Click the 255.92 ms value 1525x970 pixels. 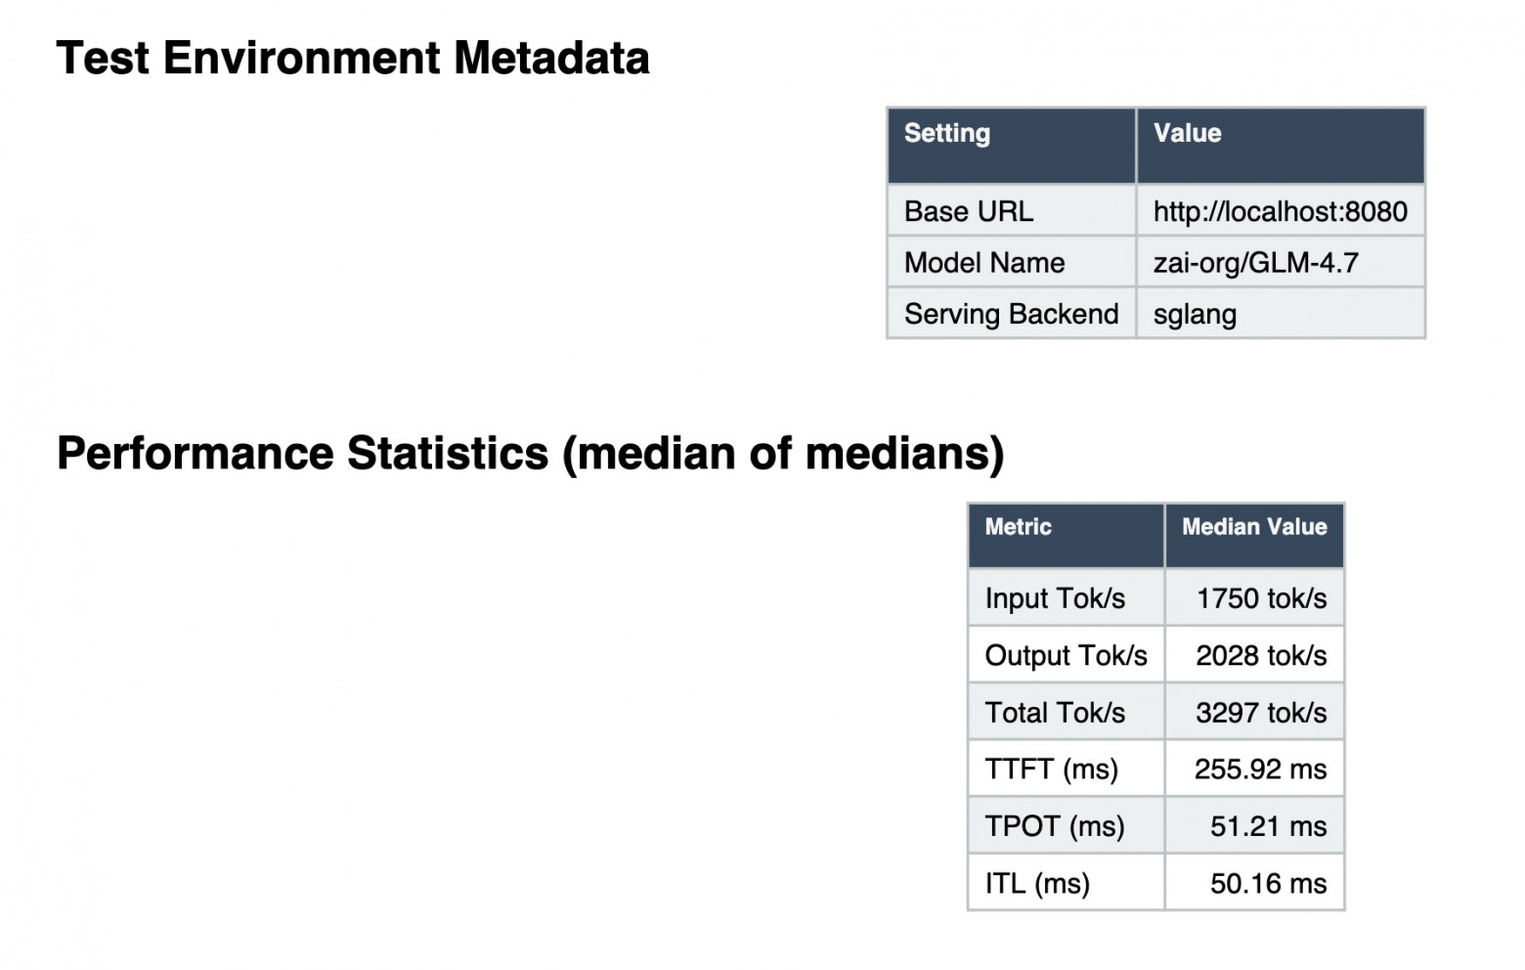(x=1260, y=770)
